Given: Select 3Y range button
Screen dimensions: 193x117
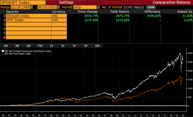Looking at the screenshot, I should tap(74, 46).
